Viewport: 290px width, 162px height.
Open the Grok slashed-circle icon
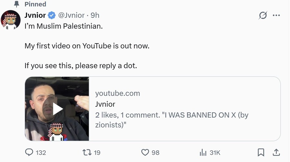[x=263, y=15]
